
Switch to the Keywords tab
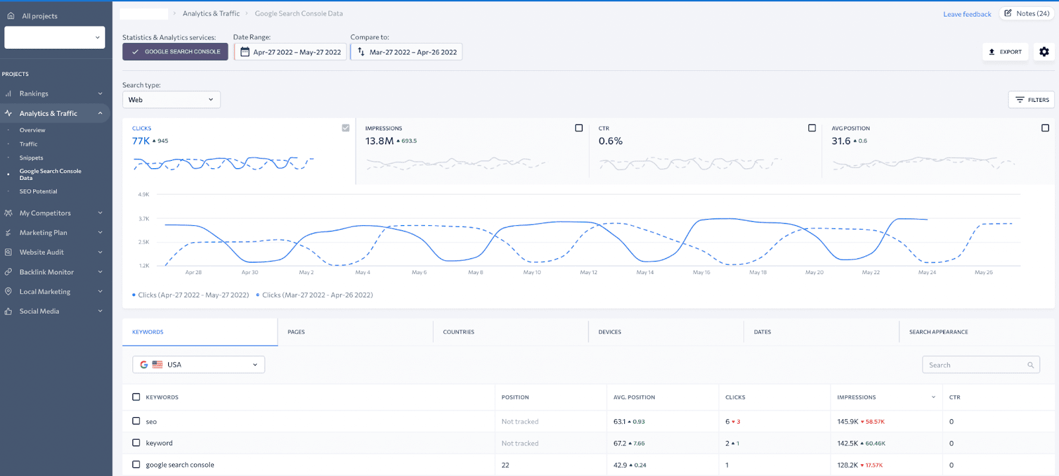pos(200,332)
